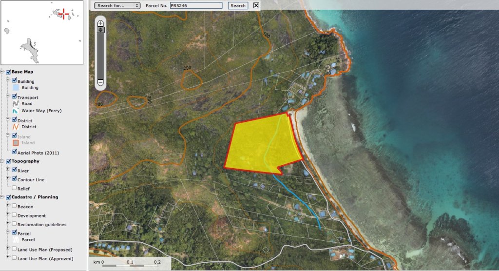This screenshot has width=499, height=271.
Task: Click the zoom slider handle
Action: pyautogui.click(x=101, y=30)
